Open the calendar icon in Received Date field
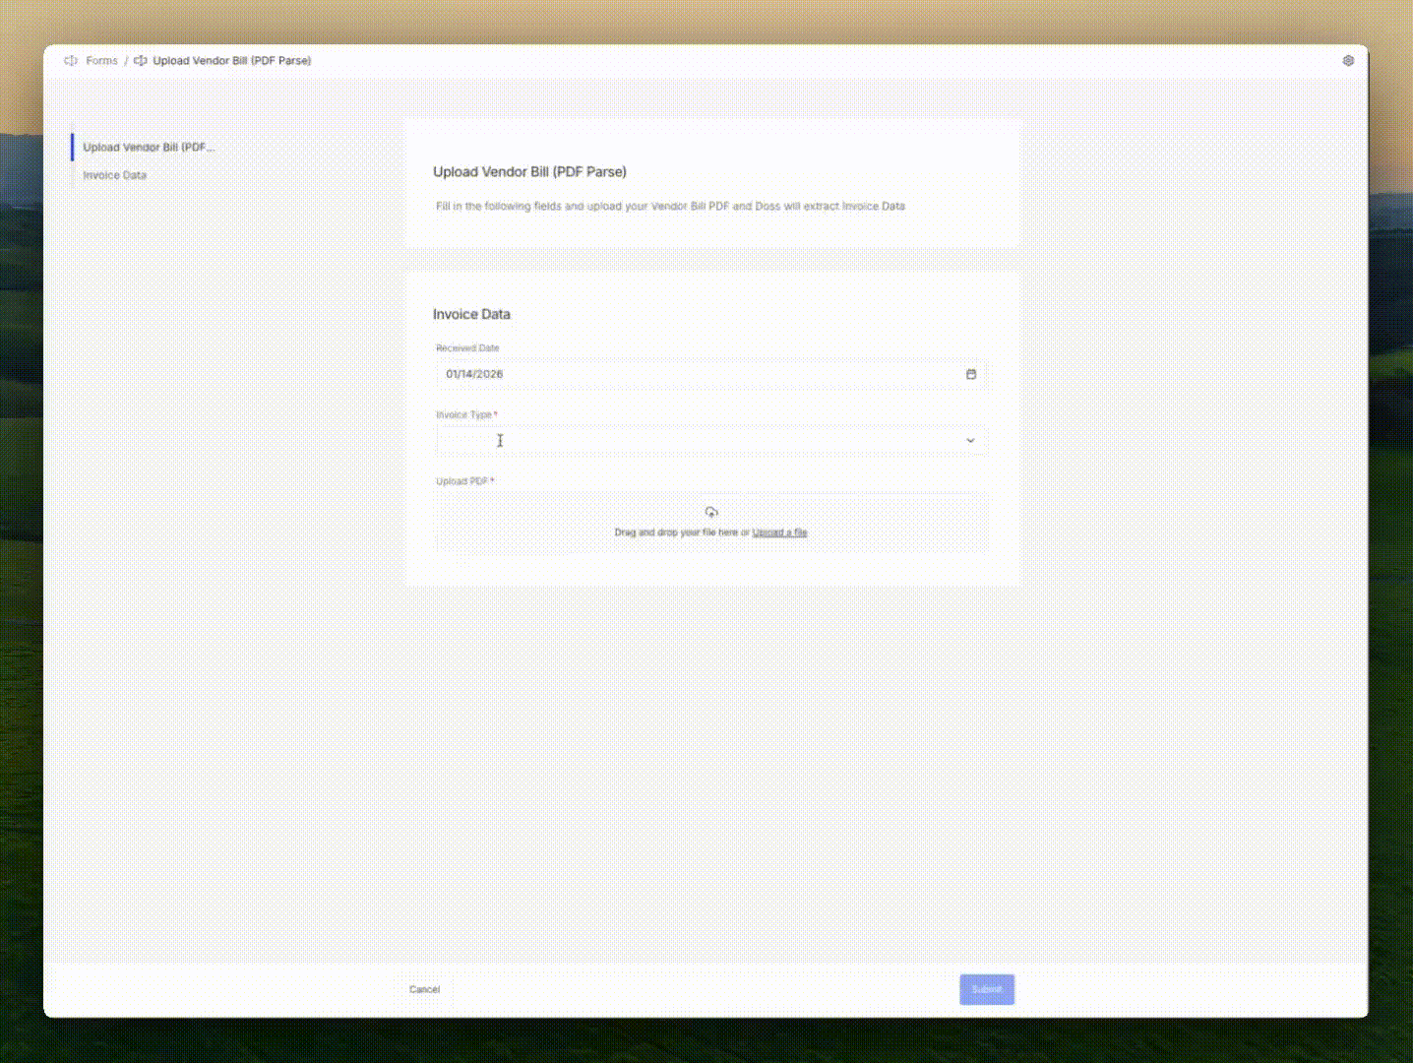1413x1063 pixels. (971, 374)
